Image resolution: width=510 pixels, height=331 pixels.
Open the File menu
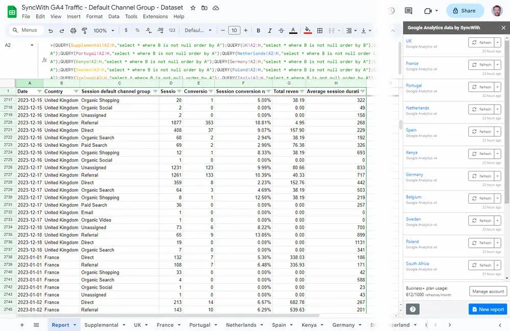coord(25,17)
